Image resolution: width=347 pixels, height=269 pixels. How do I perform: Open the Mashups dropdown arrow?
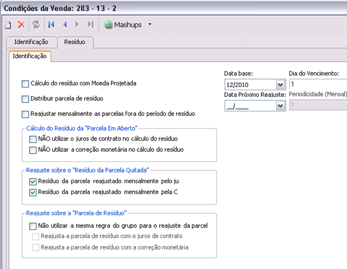(150, 24)
